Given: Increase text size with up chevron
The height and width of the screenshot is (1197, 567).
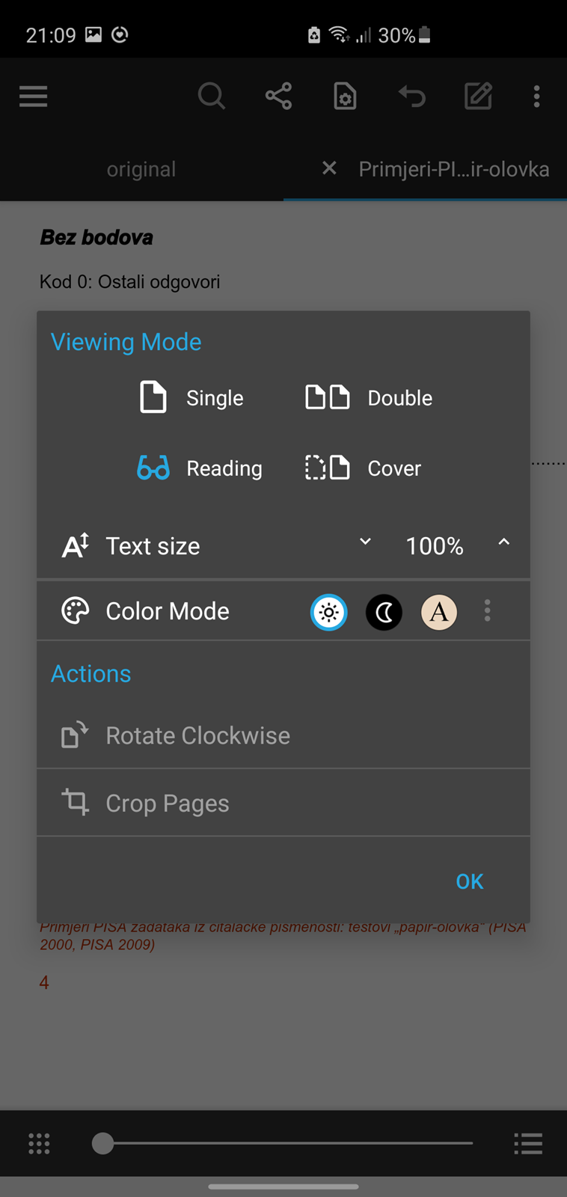Looking at the screenshot, I should (504, 542).
